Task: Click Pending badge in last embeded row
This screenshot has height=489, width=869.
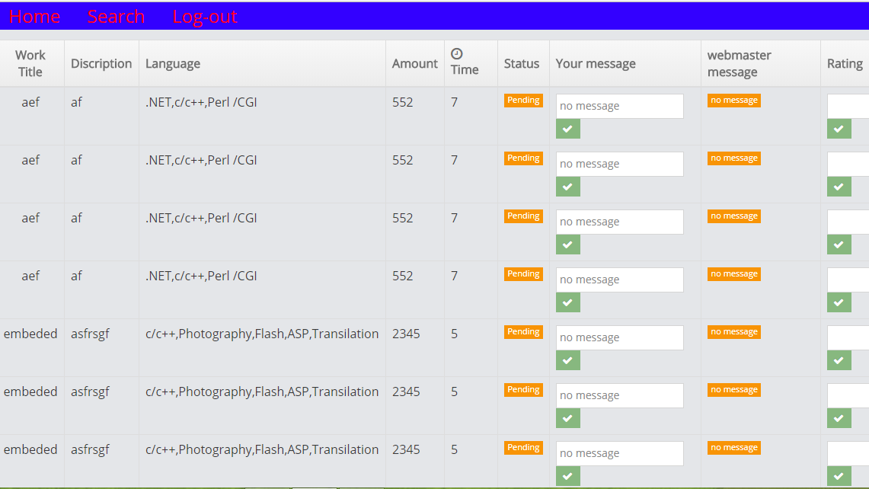Action: 523,448
